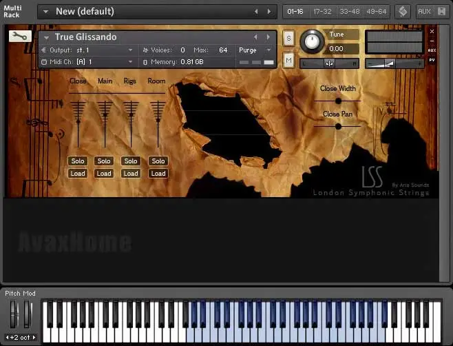Viewport: 453px width, 346px height.
Task: Switch to instrument page 33-48
Action: point(350,12)
